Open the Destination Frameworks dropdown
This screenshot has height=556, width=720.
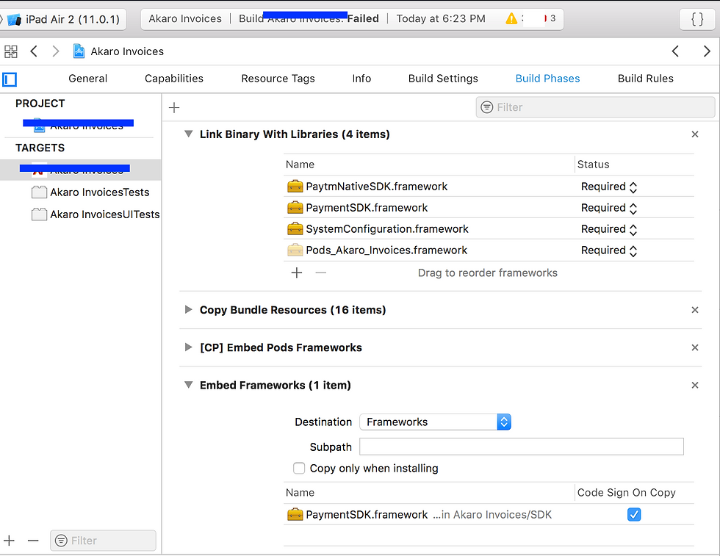coord(435,422)
